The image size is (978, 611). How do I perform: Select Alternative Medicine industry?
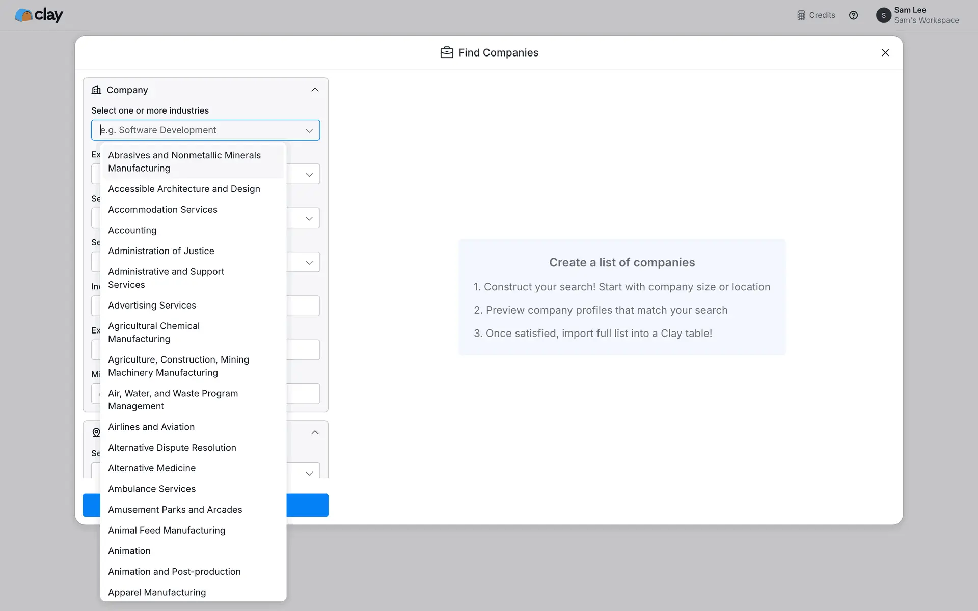[x=152, y=468]
